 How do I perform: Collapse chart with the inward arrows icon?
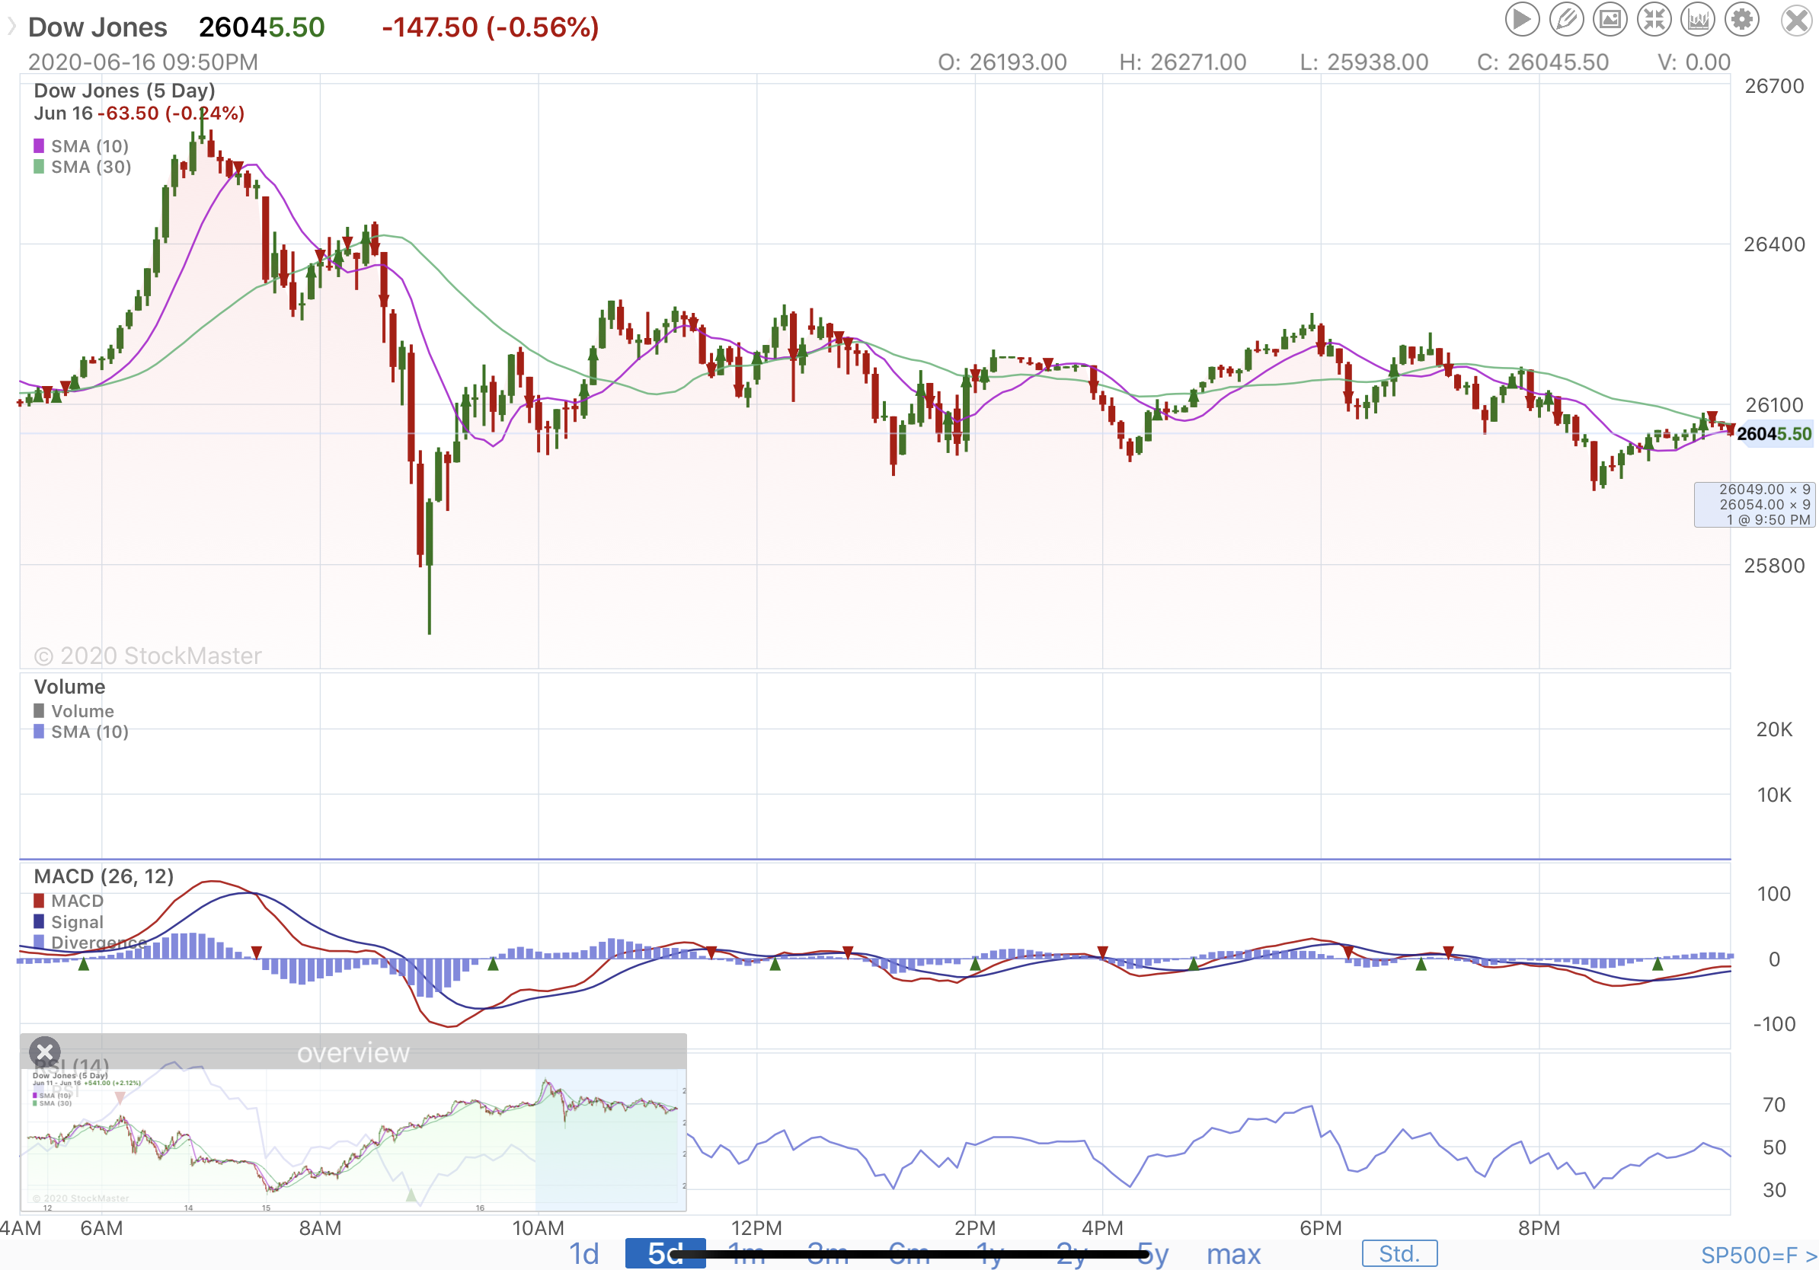point(1654,19)
